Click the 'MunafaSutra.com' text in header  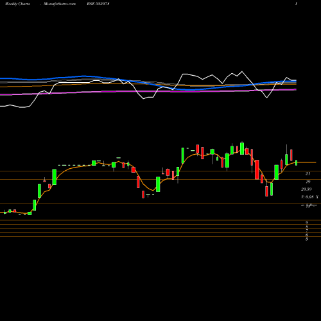60,4
